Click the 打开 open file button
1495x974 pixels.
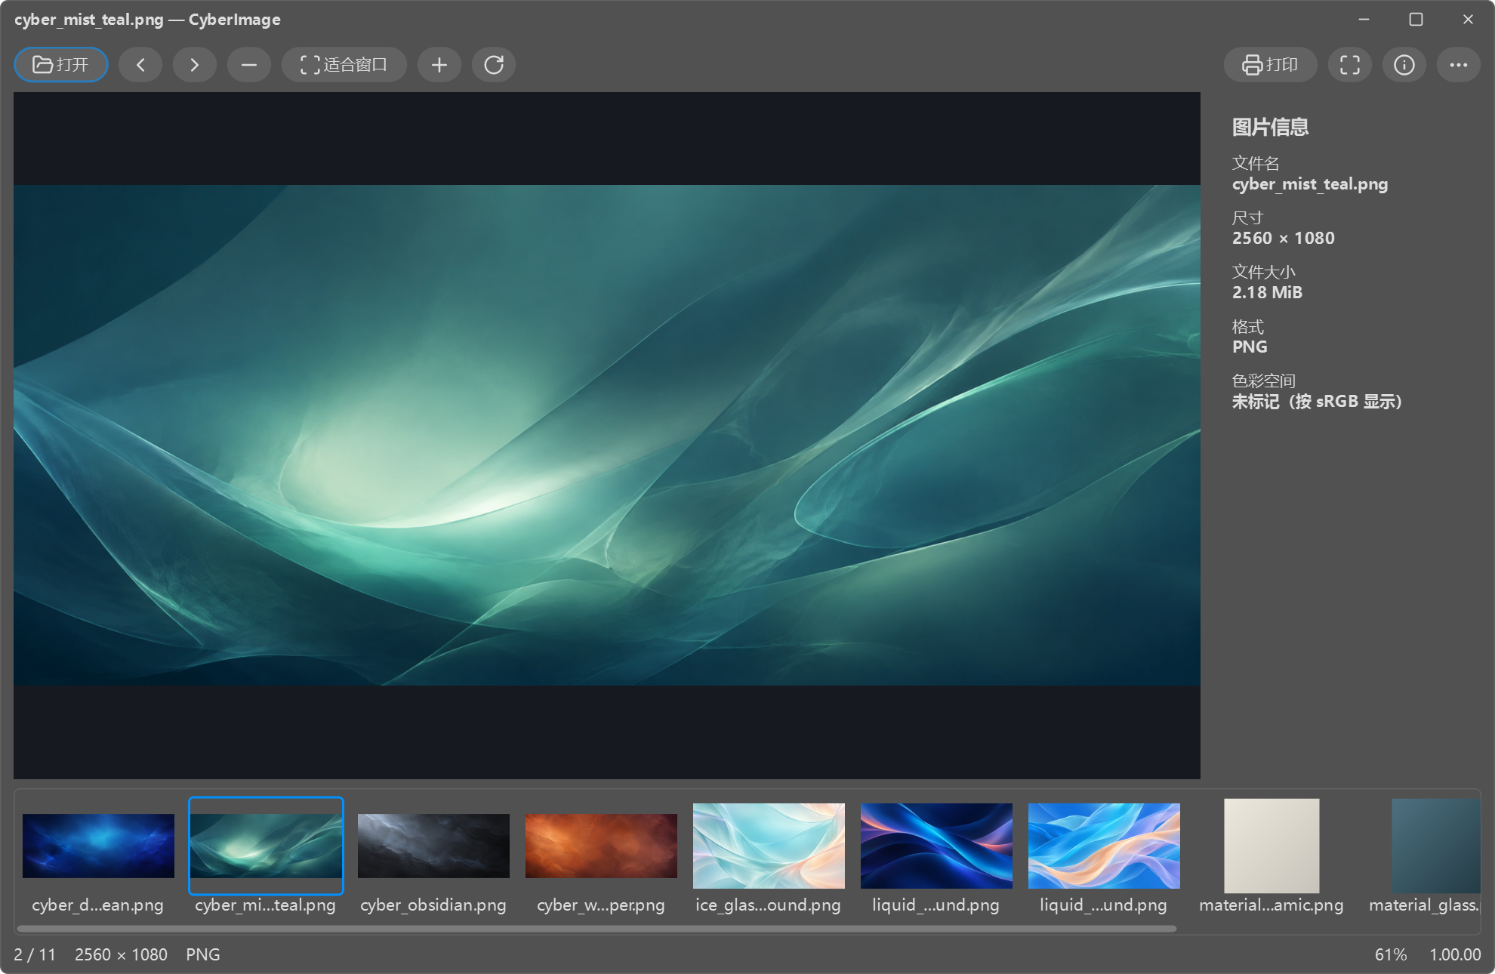point(61,65)
